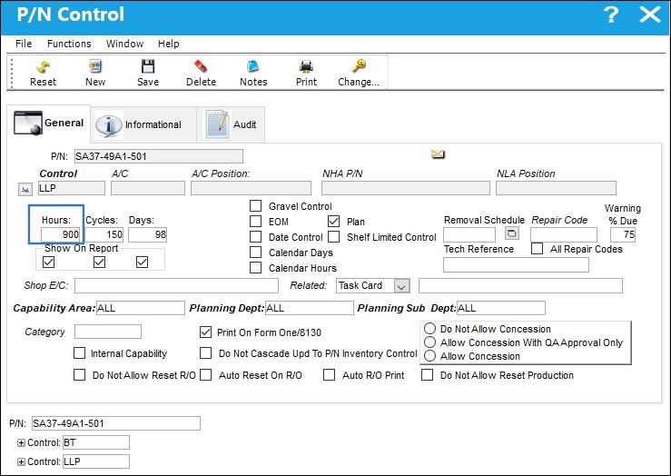The image size is (671, 476).
Task: Click the Removal Schedule input field
Action: pos(469,234)
